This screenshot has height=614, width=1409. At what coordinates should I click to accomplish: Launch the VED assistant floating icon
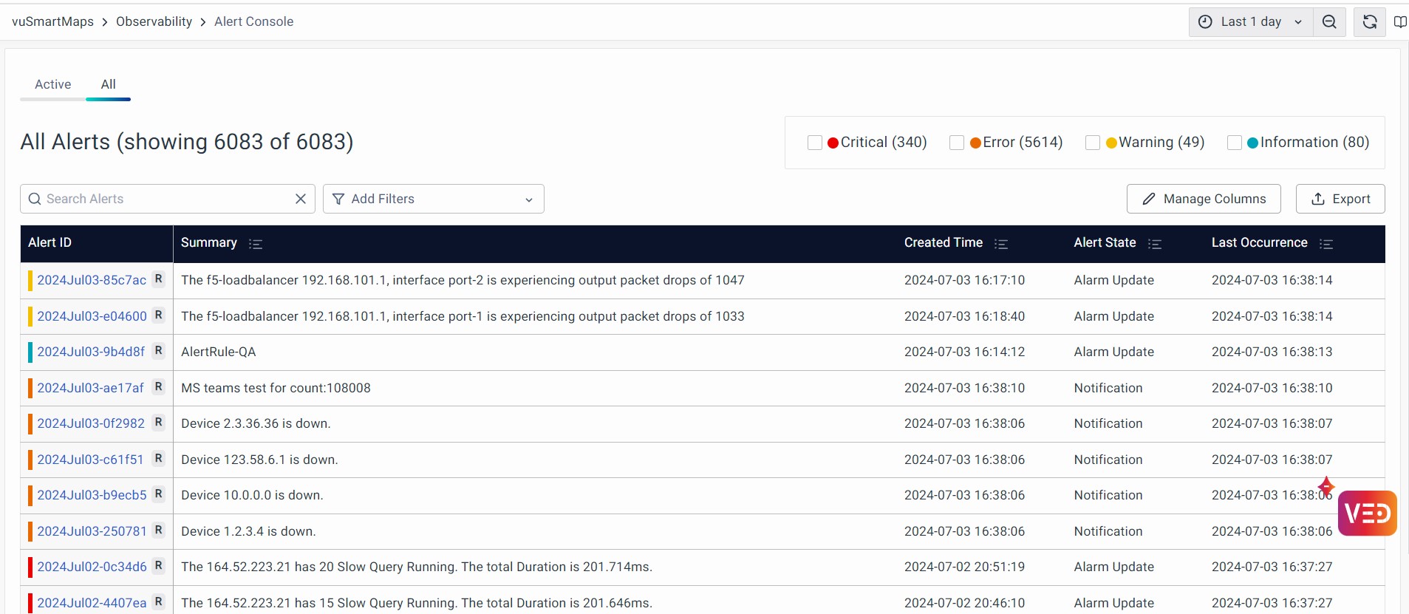(1367, 513)
